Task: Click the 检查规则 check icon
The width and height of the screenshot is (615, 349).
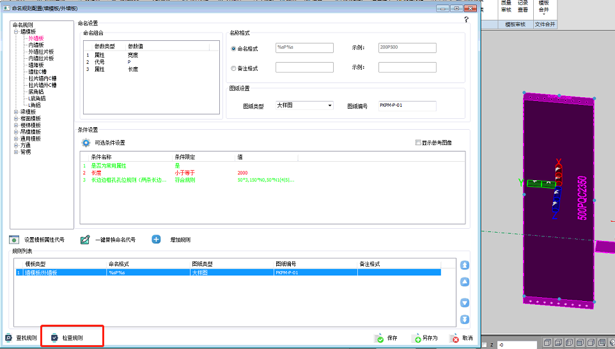Action: pos(54,337)
